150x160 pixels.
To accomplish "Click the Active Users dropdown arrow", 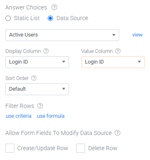I will pyautogui.click(x=114, y=35).
